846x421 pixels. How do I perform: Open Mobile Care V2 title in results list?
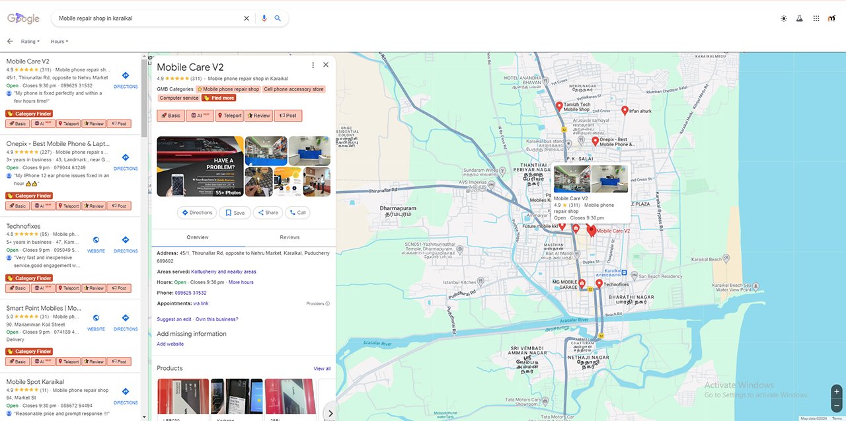click(28, 61)
